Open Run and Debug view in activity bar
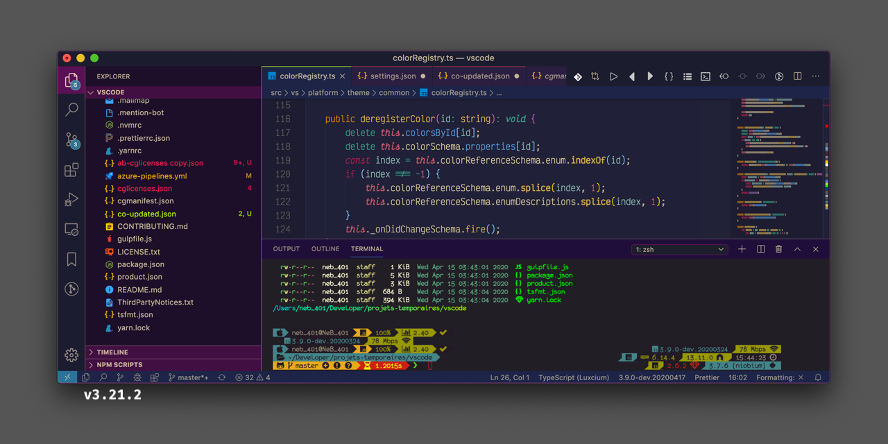The image size is (888, 444). coord(71,200)
